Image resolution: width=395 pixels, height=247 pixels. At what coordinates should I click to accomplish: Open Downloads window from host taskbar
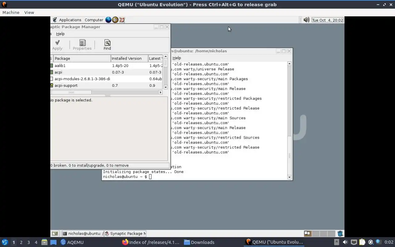coord(199,242)
